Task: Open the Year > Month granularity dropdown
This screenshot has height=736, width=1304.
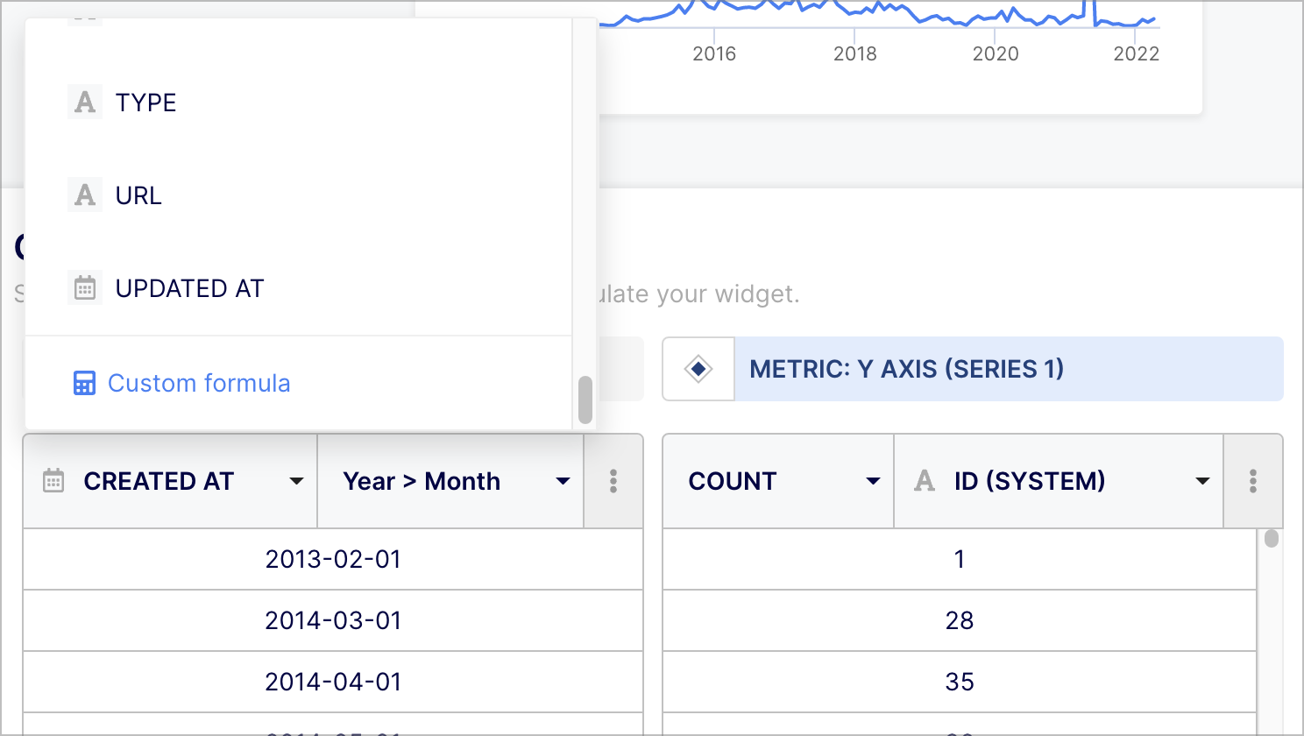Action: [x=562, y=481]
